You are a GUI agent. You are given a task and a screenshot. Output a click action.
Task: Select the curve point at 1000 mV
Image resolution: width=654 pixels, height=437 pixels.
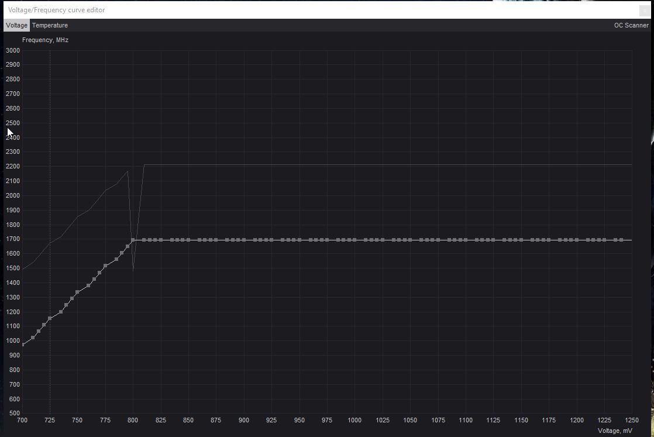coord(354,240)
